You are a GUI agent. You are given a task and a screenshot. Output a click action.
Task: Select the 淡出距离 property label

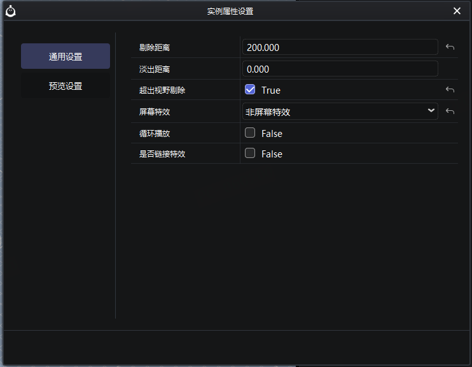point(155,69)
